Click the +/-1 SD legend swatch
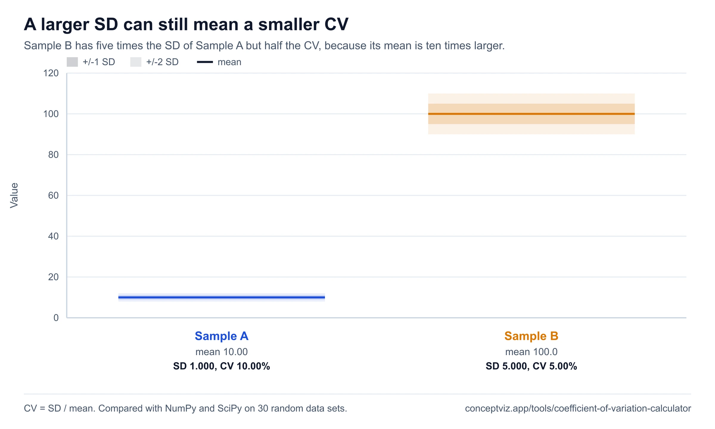The image size is (715, 429). [72, 62]
